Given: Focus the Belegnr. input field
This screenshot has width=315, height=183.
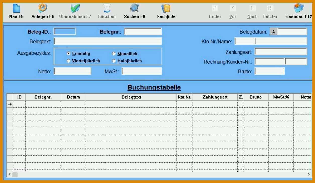Looking at the screenshot, I should [x=143, y=32].
